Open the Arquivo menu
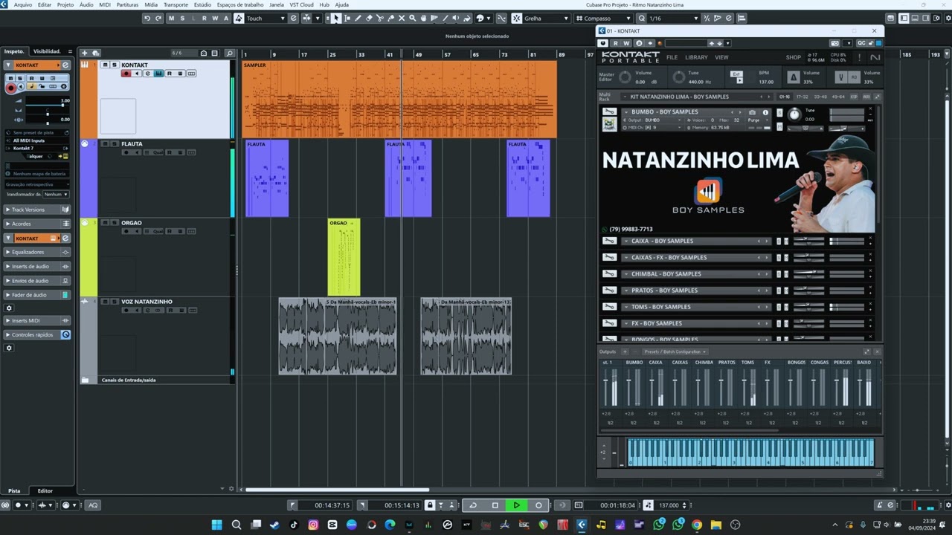This screenshot has width=952, height=535. (23, 4)
